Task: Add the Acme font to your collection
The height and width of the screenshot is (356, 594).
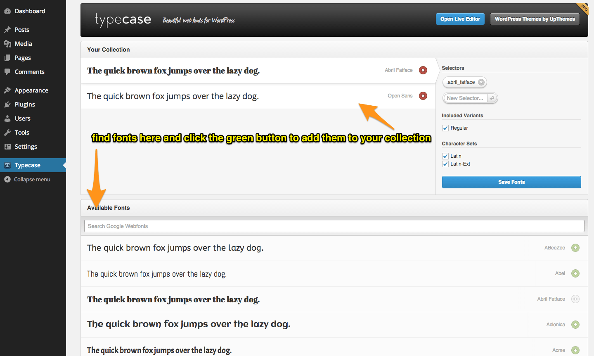Action: [575, 350]
